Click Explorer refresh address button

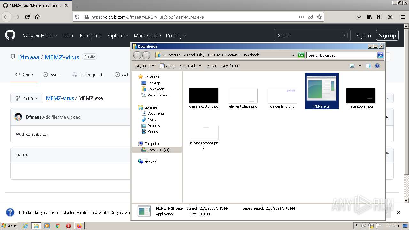pos(301,55)
